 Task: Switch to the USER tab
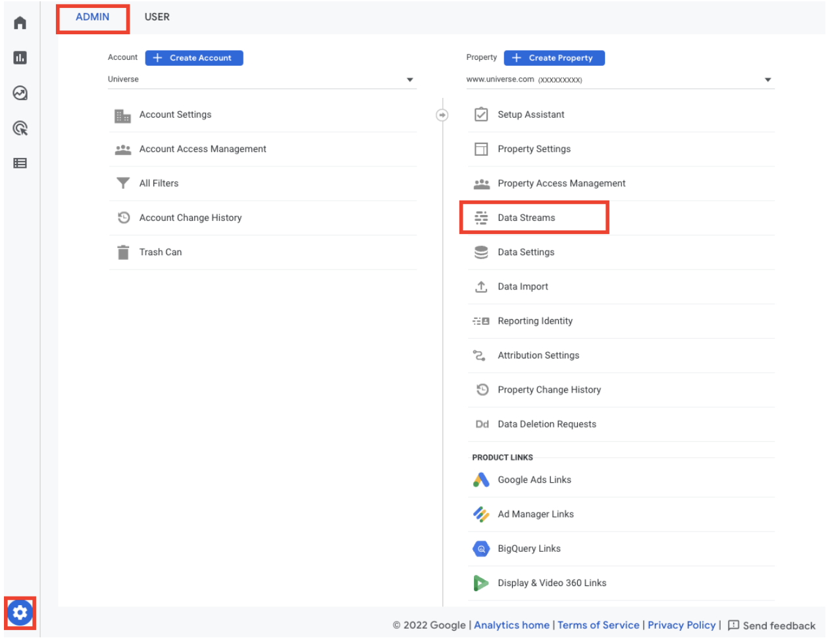157,17
